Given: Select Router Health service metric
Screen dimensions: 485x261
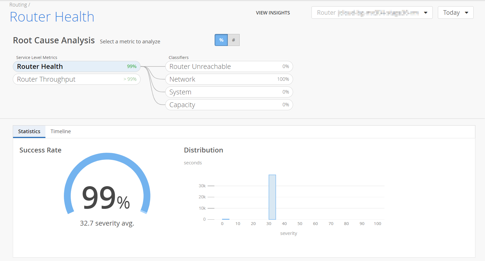Looking at the screenshot, I should 77,67.
